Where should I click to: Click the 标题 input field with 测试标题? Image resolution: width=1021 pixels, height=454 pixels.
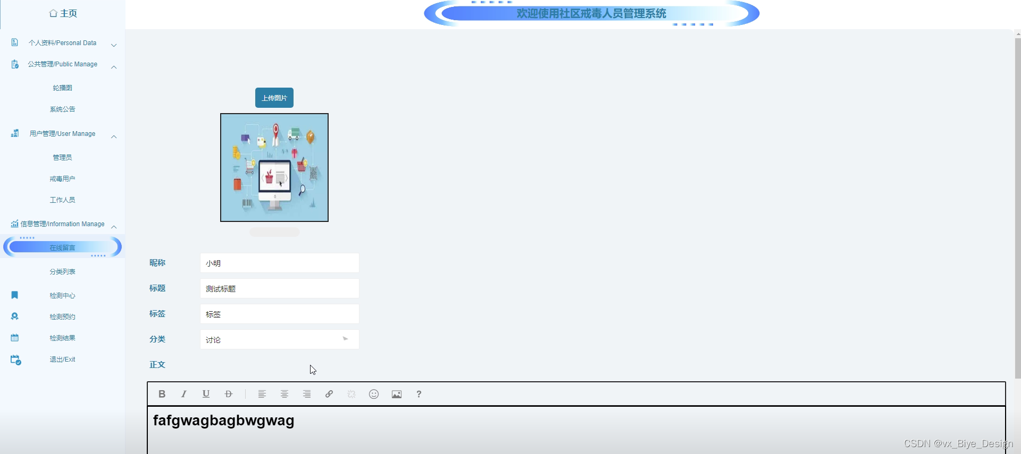(280, 288)
